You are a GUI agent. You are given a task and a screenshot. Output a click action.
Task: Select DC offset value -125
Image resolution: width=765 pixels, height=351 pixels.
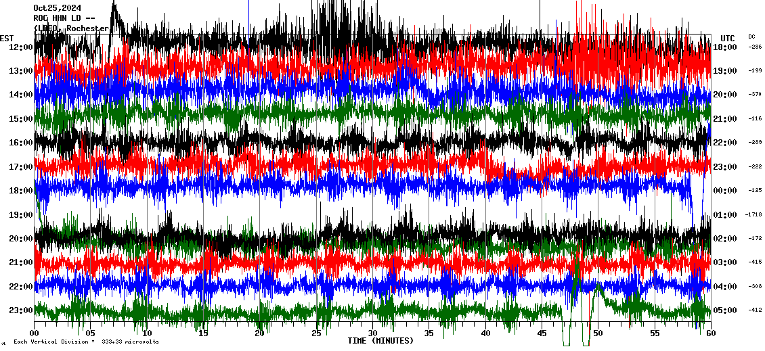pyautogui.click(x=755, y=191)
